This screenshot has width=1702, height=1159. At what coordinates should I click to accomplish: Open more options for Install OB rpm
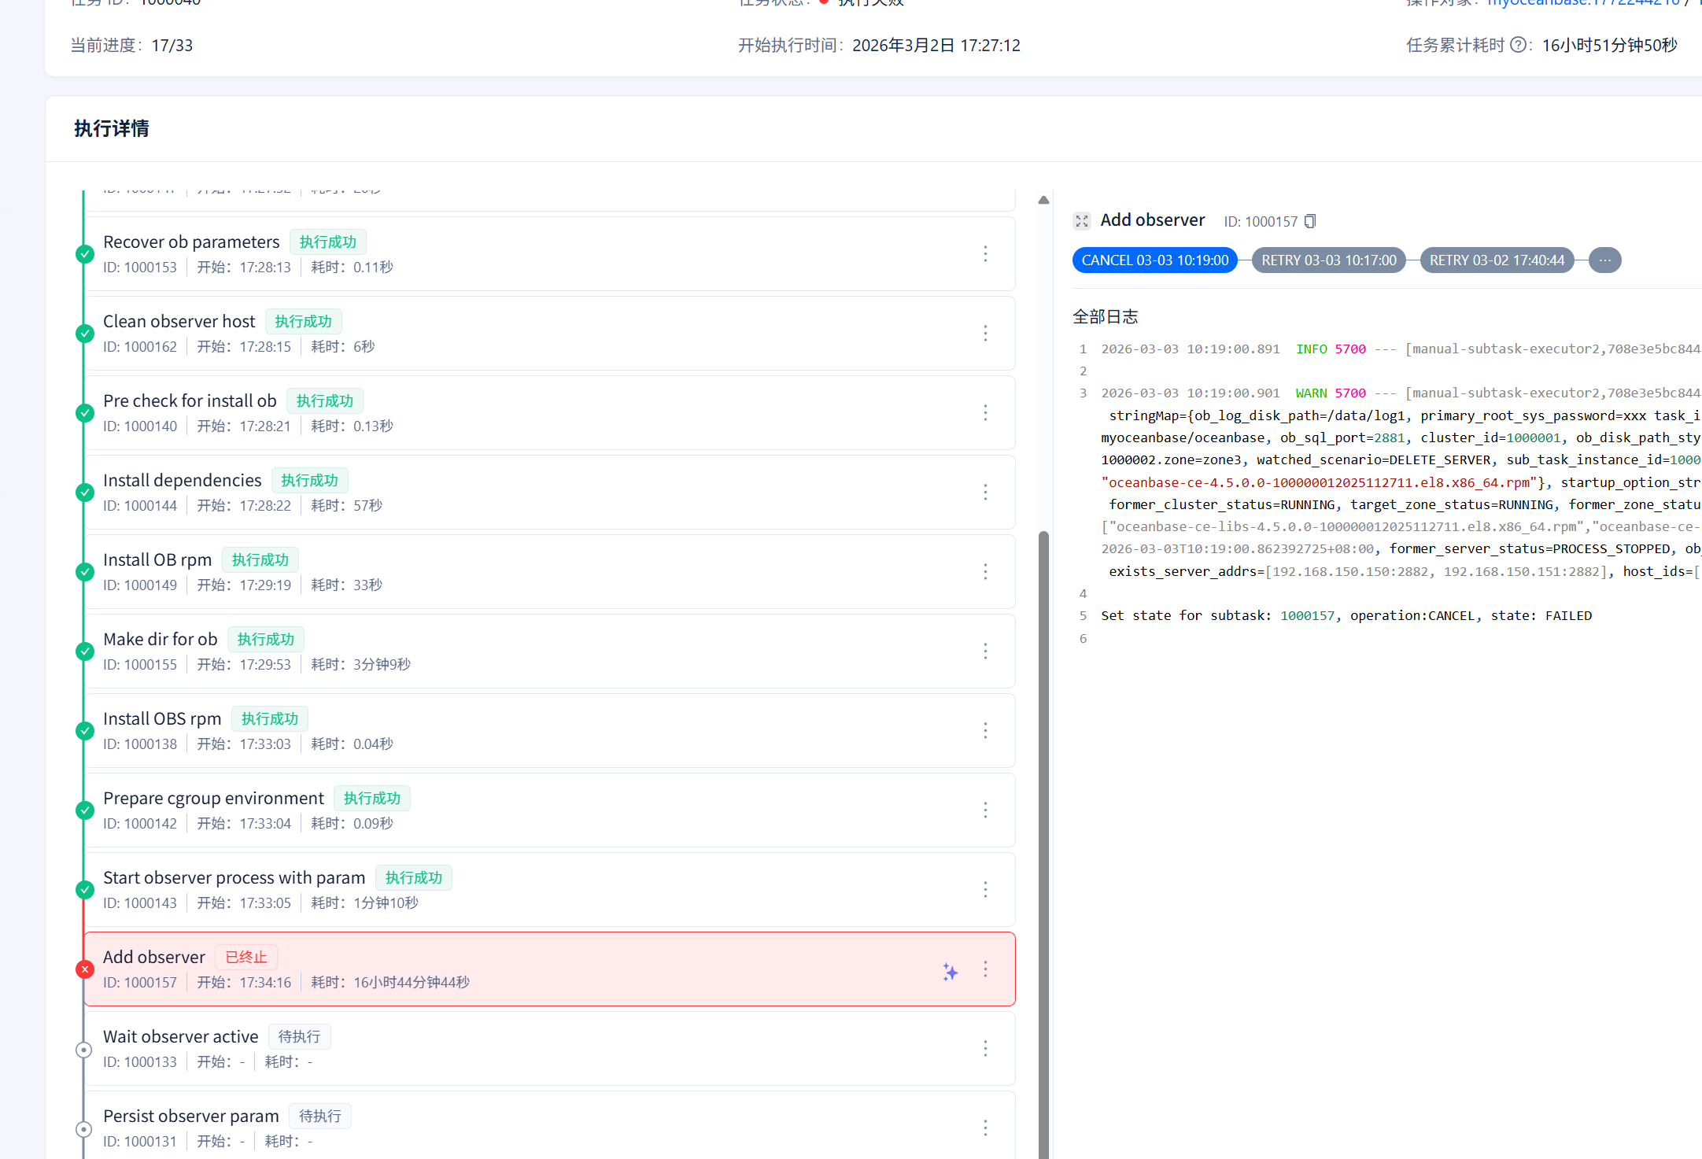[985, 571]
